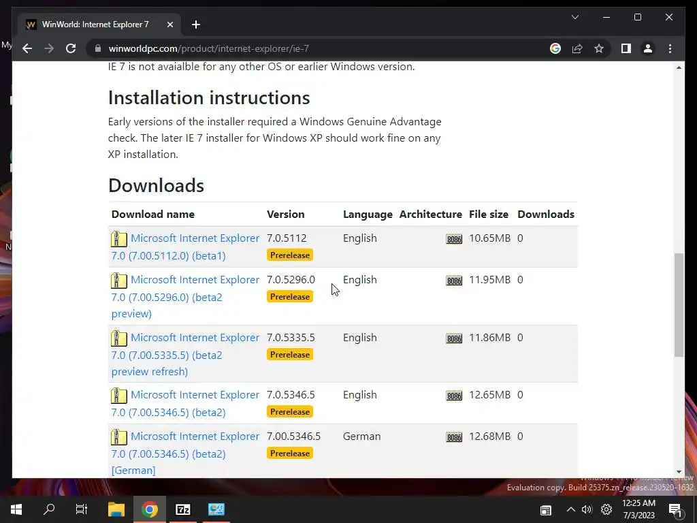Click Prerelease badge under version 7.0.5346.5
The height and width of the screenshot is (523, 697).
[x=290, y=412]
